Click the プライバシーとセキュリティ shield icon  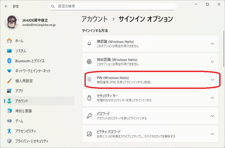point(9,141)
